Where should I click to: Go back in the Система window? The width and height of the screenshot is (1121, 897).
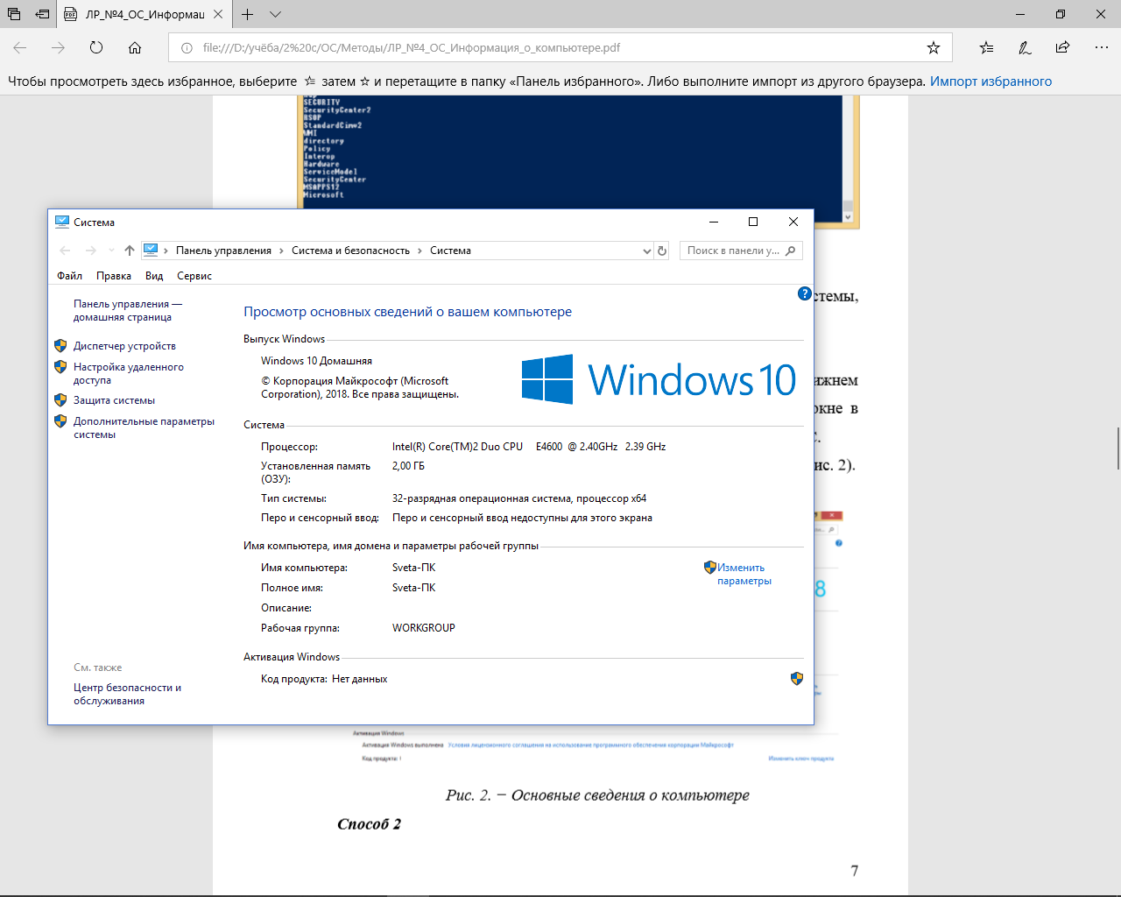click(x=65, y=251)
